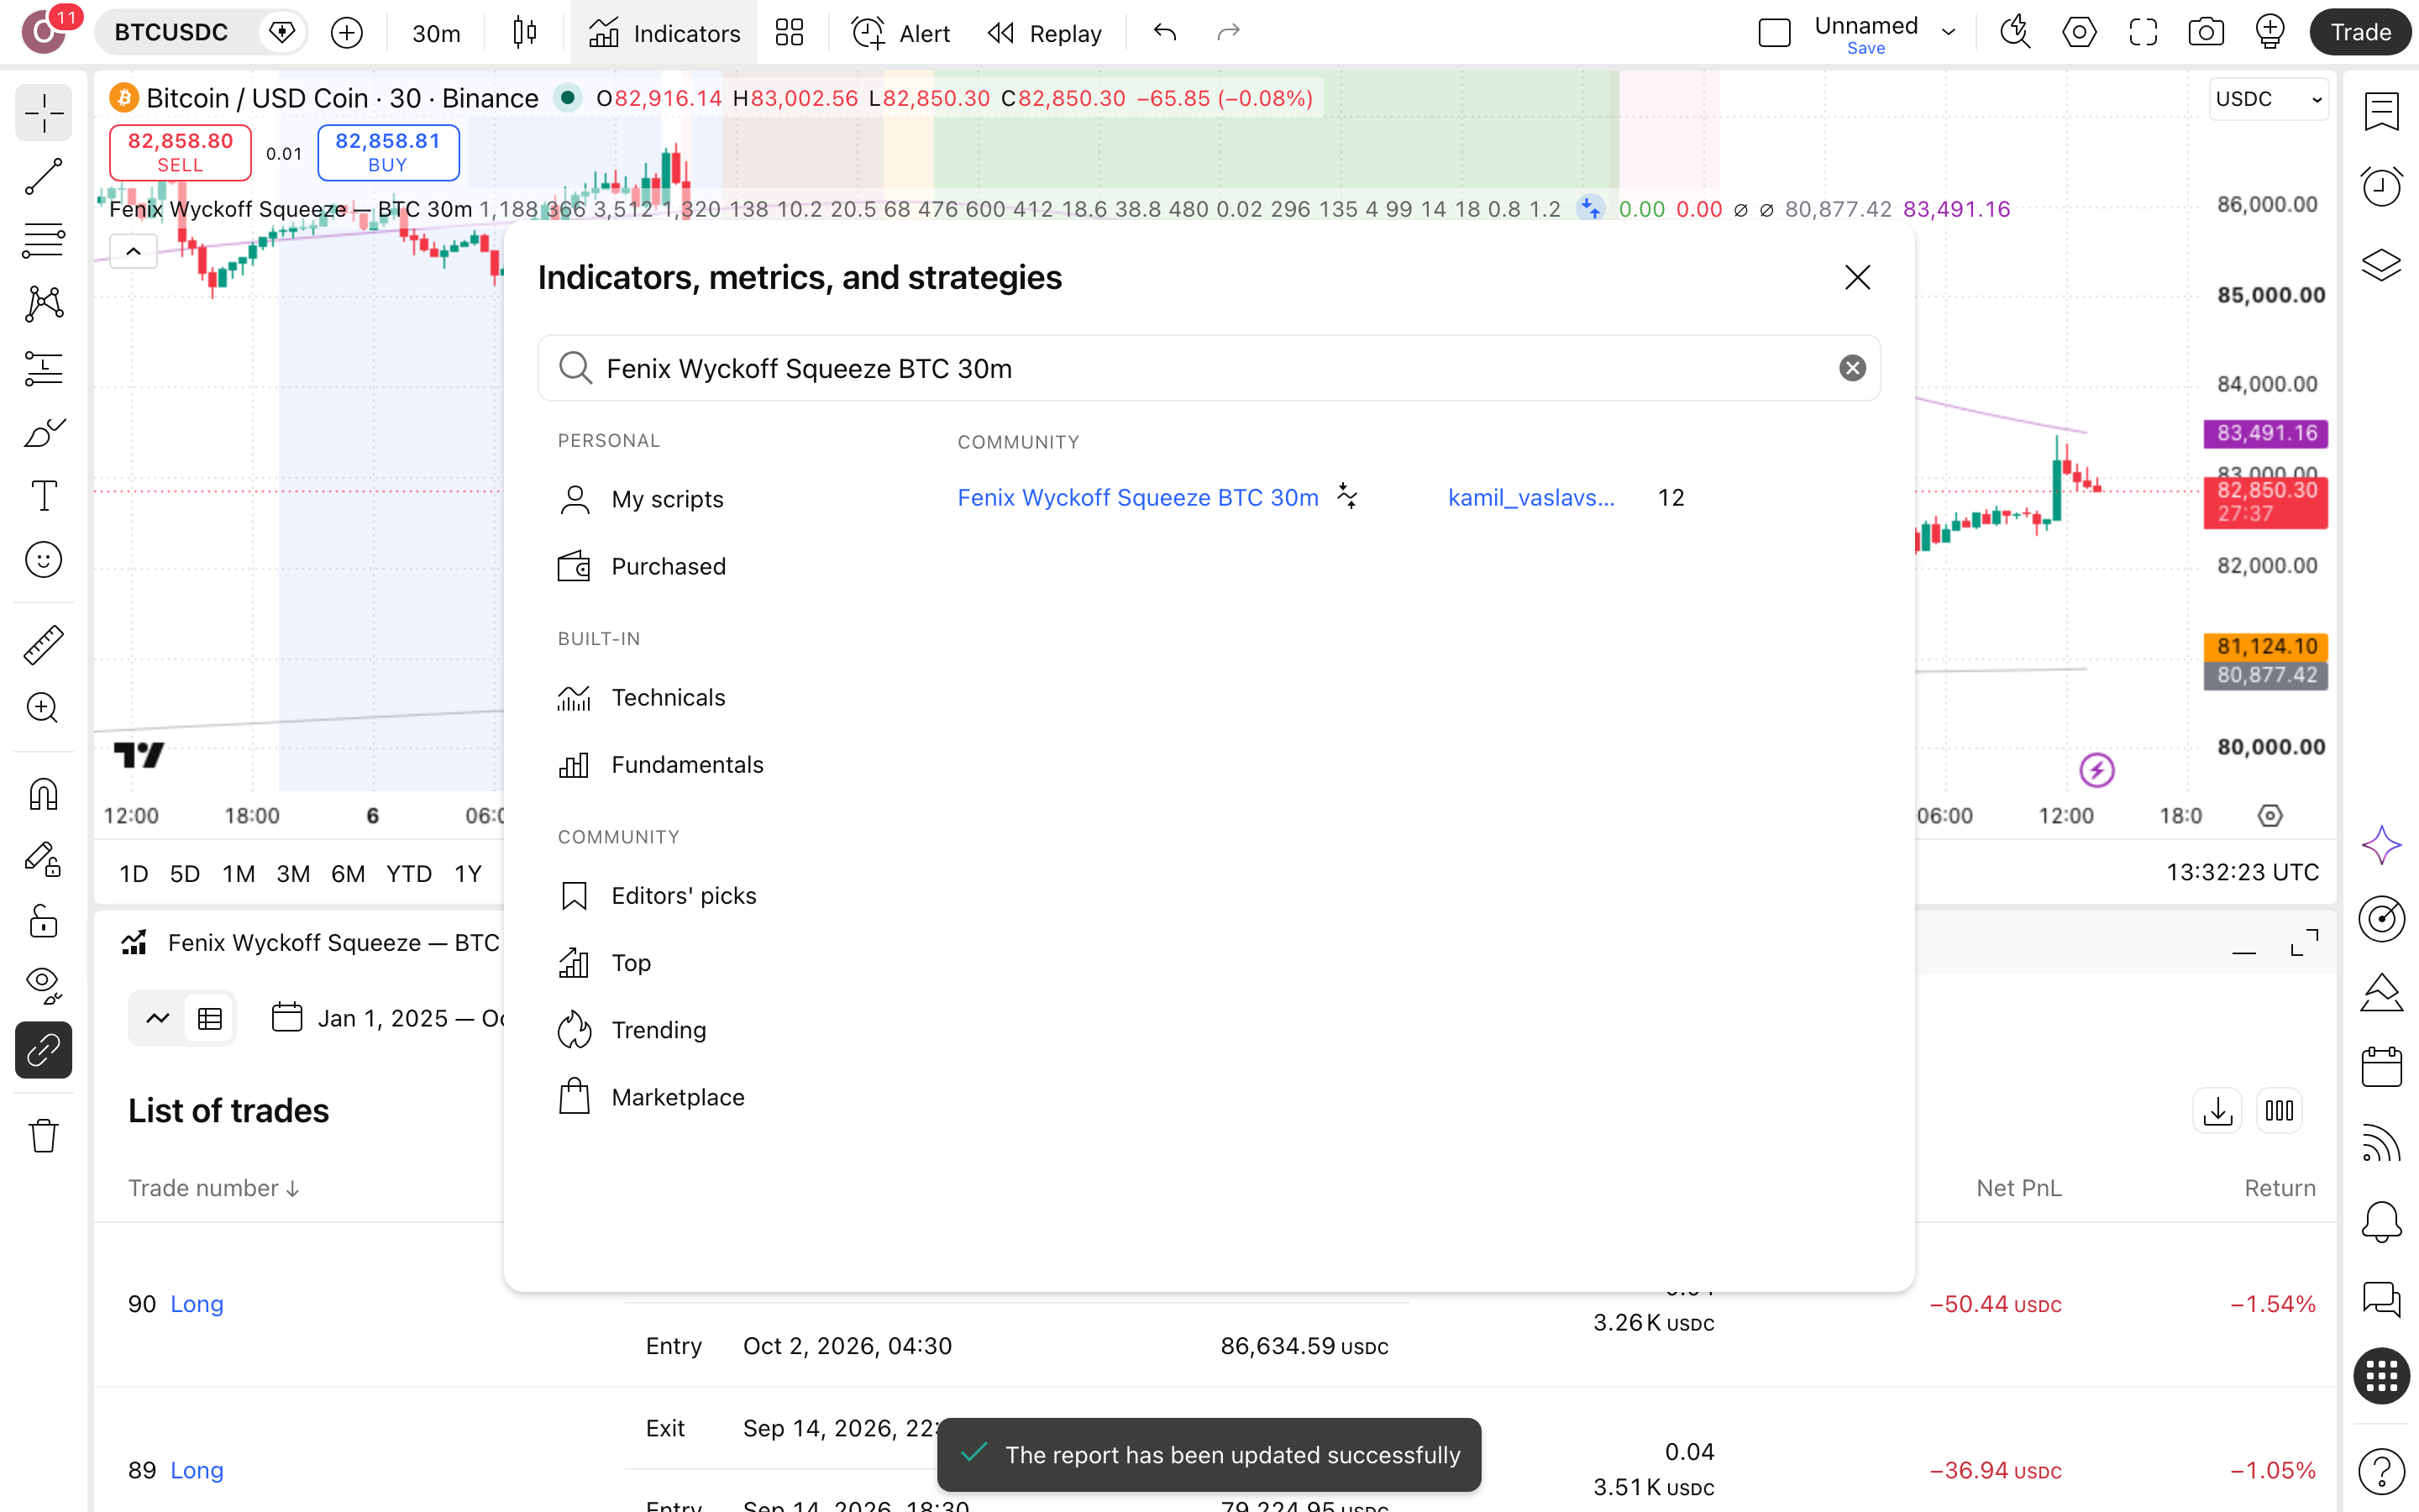Open Fenix Wyckoff Squeeze BTC 30m result
Screen dimensions: 2419x1512
(1137, 497)
